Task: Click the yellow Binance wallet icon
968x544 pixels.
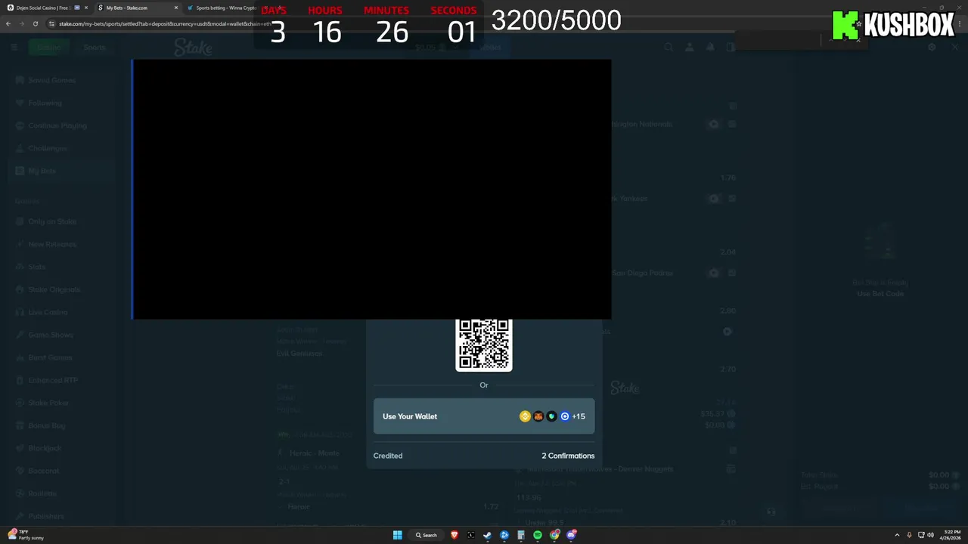Action: coord(525,416)
